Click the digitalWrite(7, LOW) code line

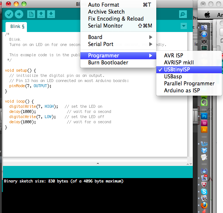(32, 117)
